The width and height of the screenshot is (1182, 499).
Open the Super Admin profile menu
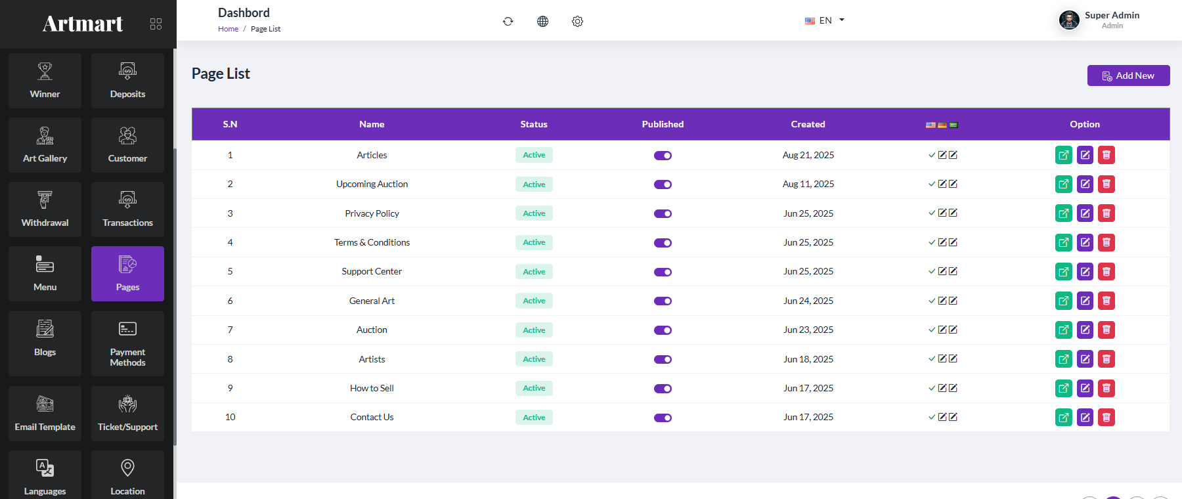[1099, 20]
